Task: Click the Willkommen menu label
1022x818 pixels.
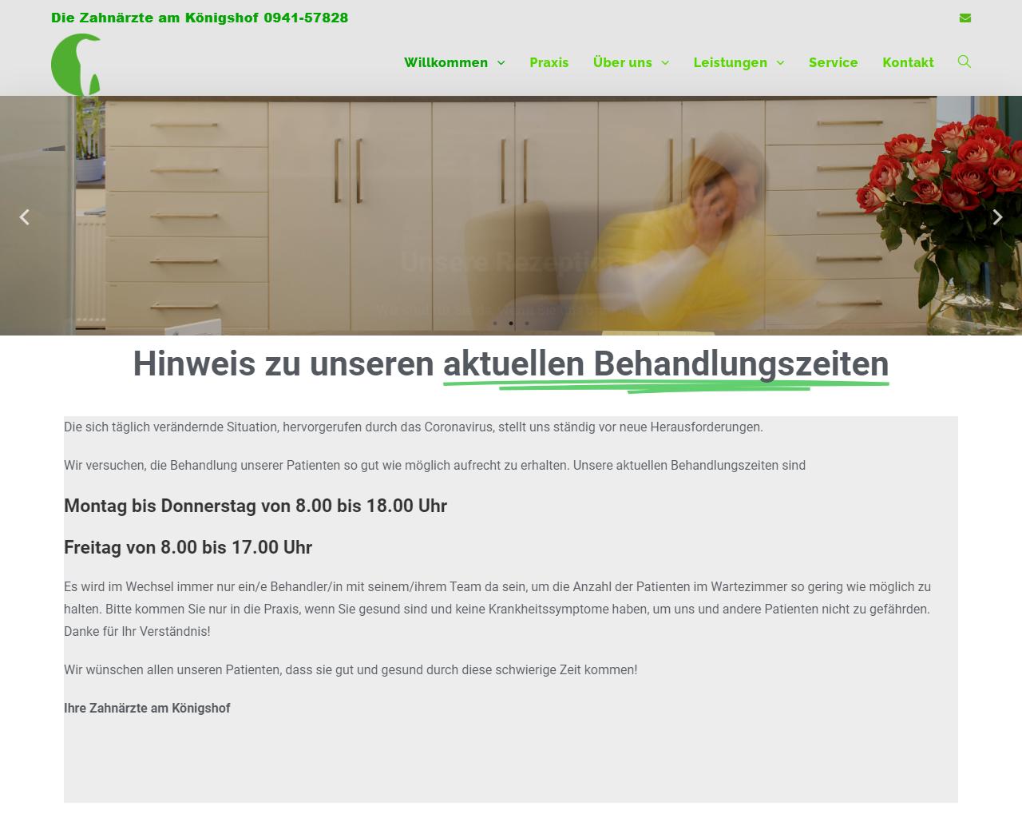Action: 446,62
